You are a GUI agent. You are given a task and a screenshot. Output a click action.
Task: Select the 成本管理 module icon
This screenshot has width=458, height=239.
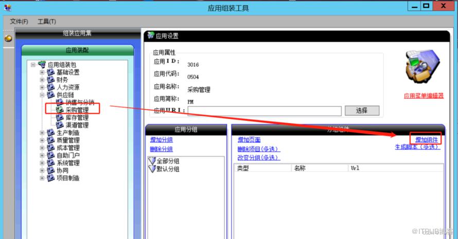click(51, 148)
